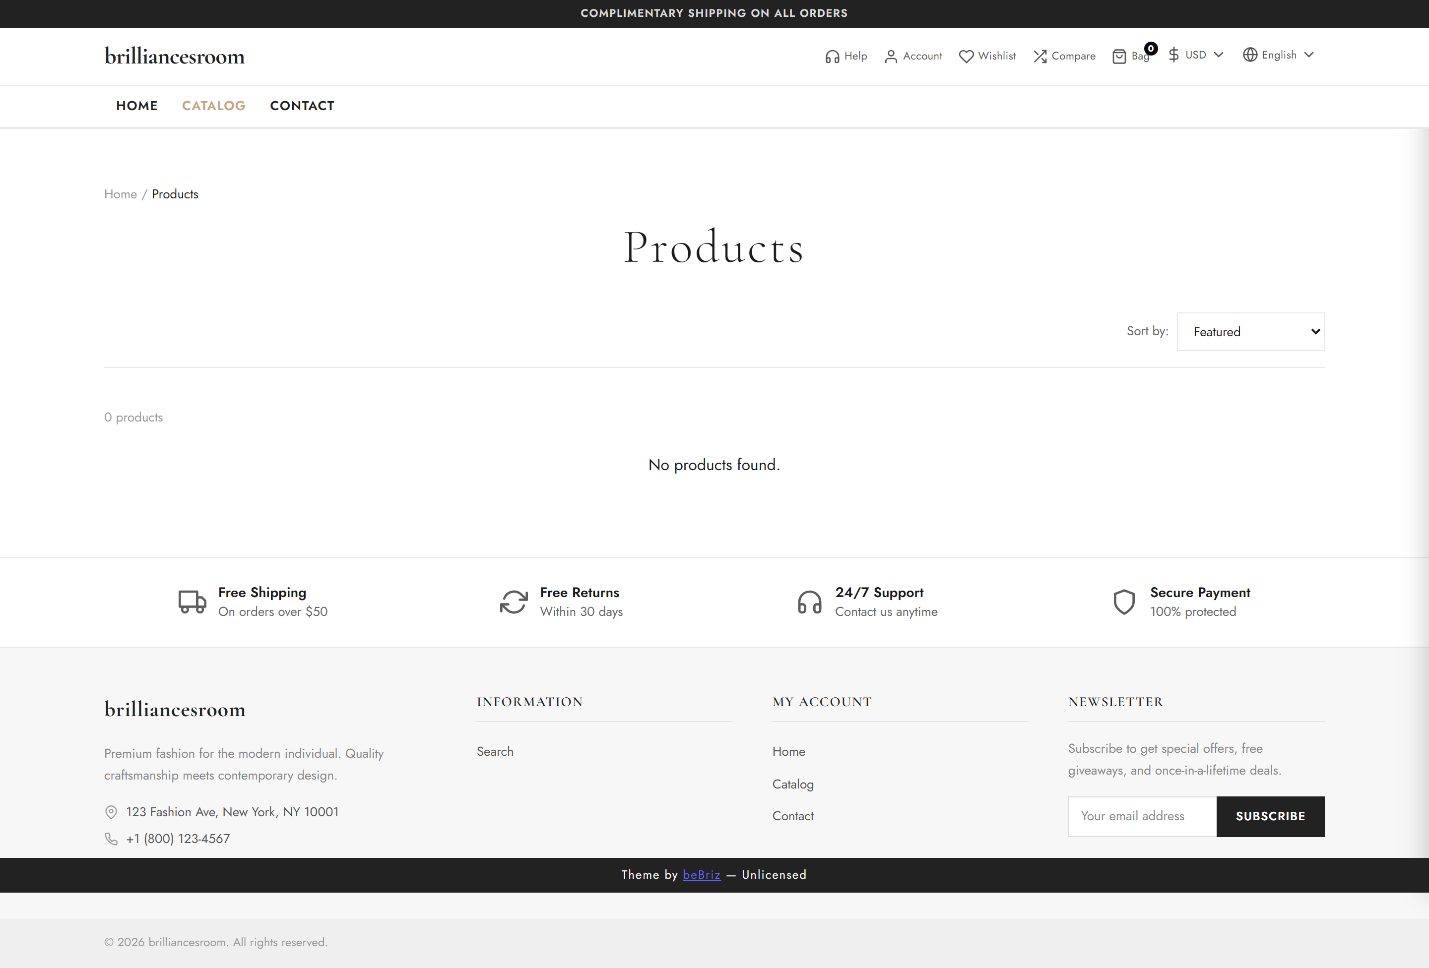Open the shopping Bag icon
The width and height of the screenshot is (1429, 968).
tap(1119, 57)
